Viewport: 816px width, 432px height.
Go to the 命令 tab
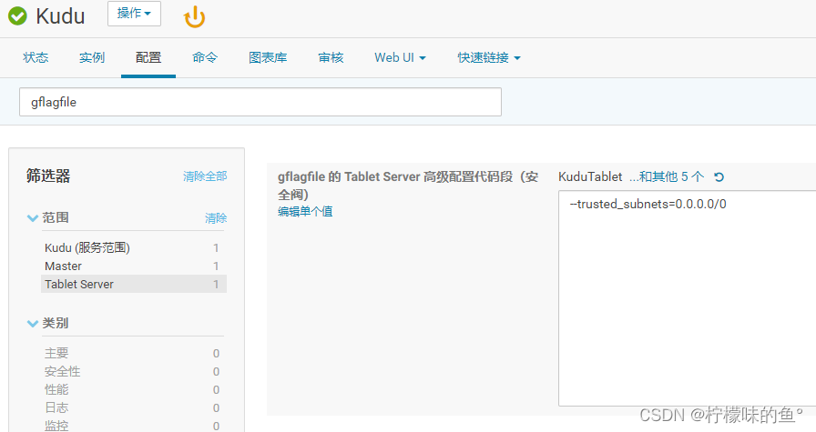(205, 57)
